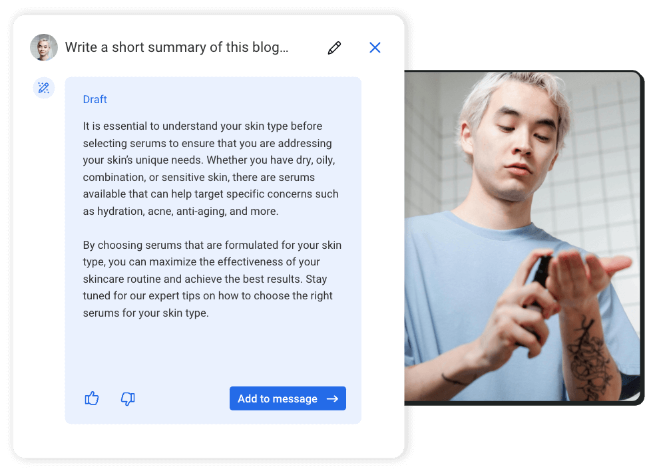Image resolution: width=645 pixels, height=473 pixels.
Task: Give negative feedback on the draft
Action: coord(127,398)
